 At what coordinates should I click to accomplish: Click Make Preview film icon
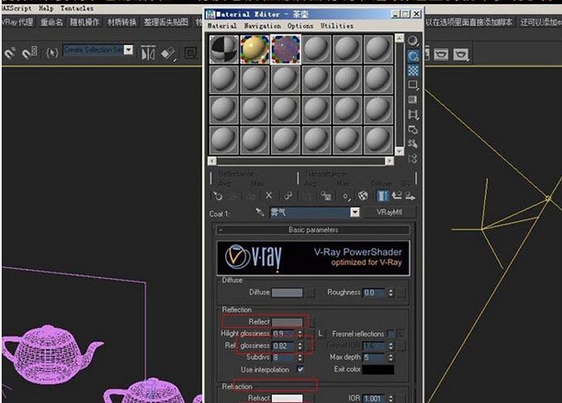click(413, 115)
